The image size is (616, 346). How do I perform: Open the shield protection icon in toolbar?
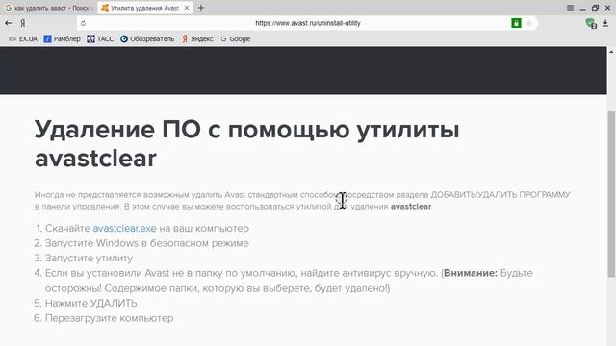590,23
